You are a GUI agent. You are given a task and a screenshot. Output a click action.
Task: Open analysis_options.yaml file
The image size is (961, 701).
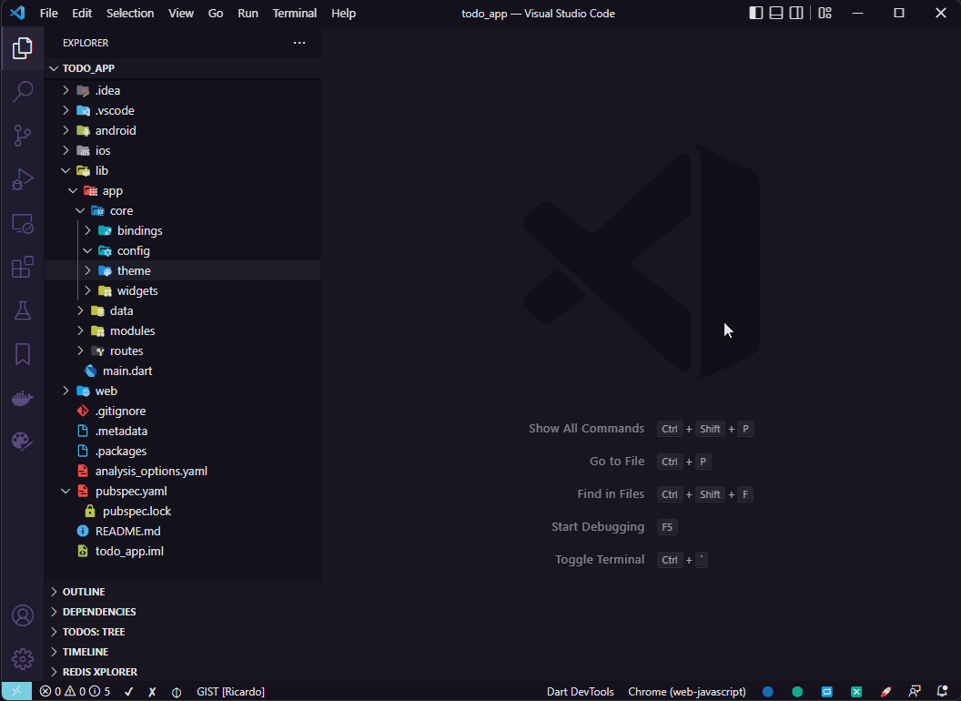pos(183,471)
